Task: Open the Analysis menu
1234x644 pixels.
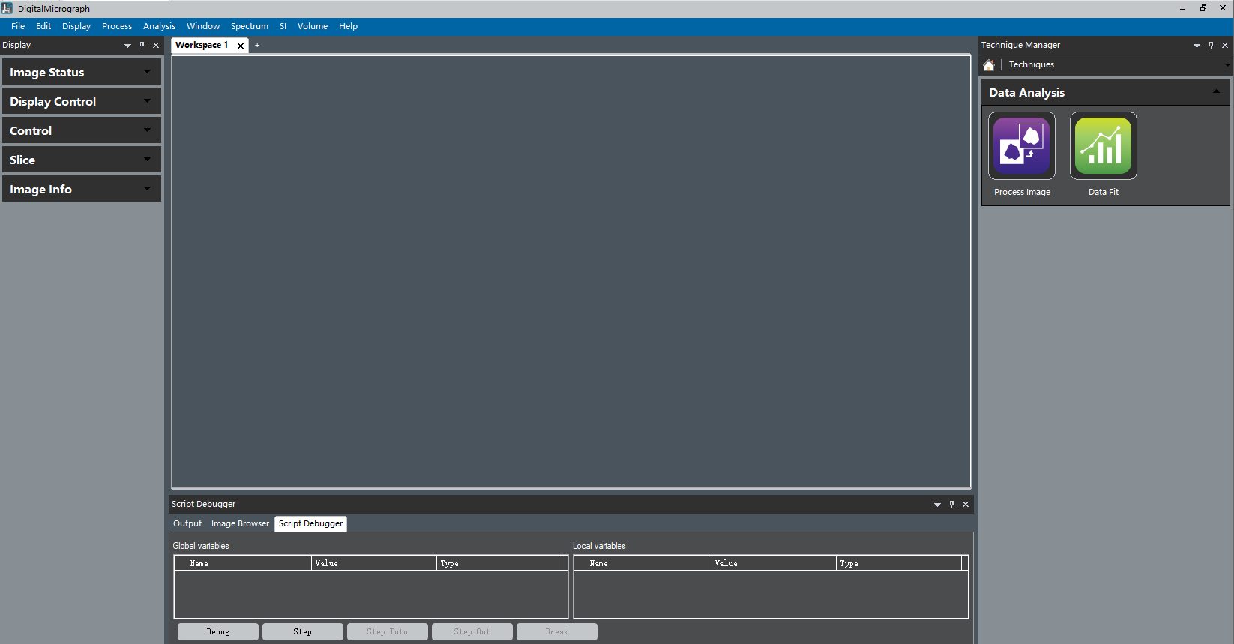Action: (159, 26)
